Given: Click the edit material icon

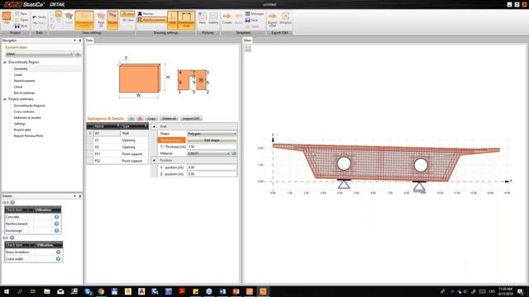Looking at the screenshot, I should click(x=234, y=153).
